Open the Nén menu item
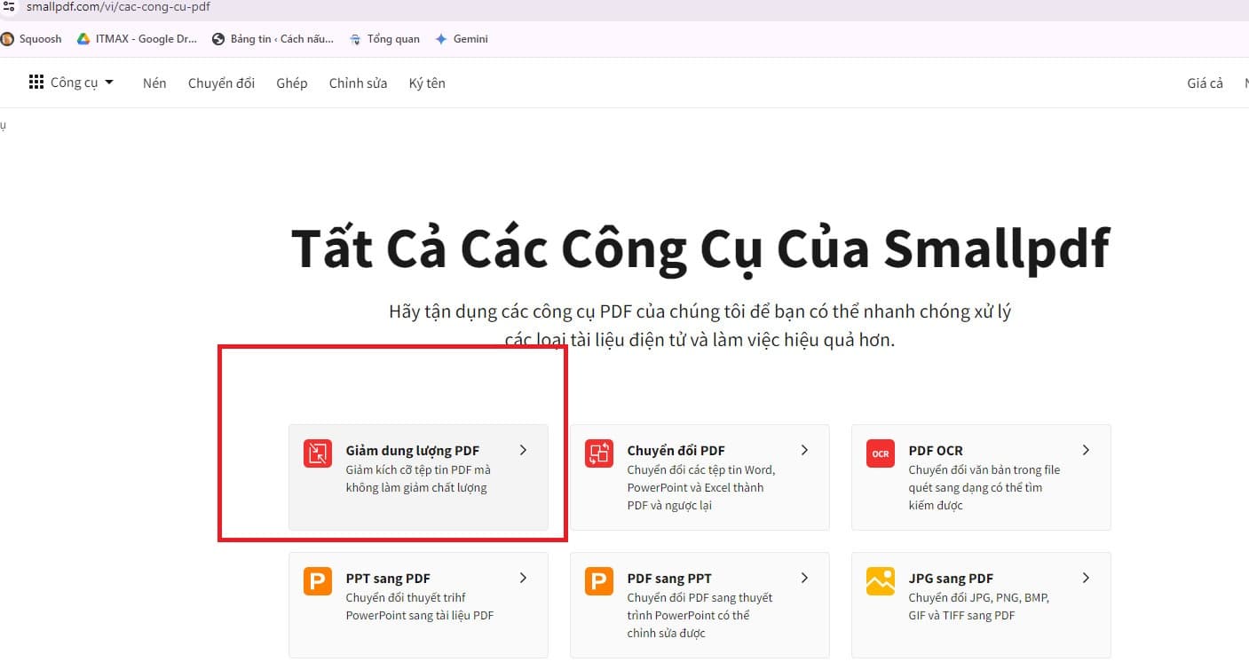 (154, 83)
